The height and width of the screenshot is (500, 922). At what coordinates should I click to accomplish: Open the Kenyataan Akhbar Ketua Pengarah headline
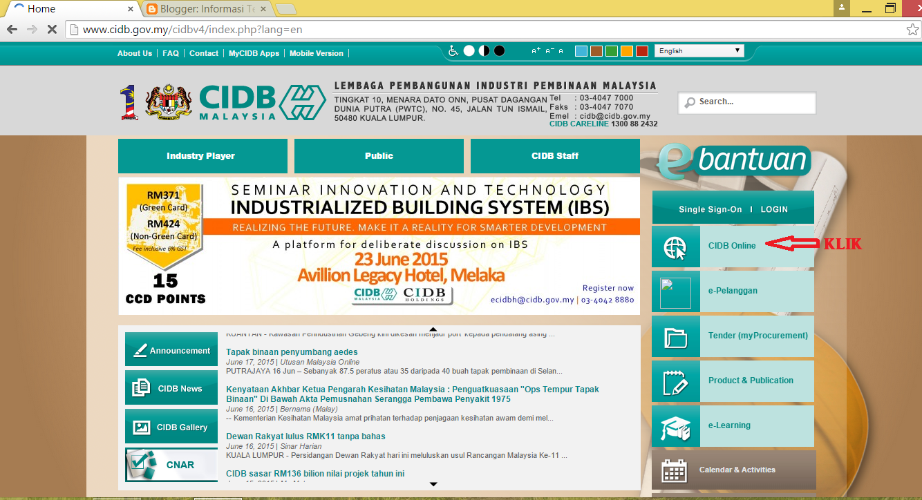click(413, 394)
